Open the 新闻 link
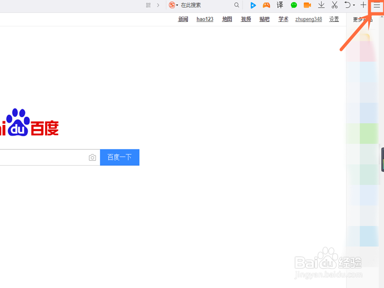384x288 pixels. (183, 19)
